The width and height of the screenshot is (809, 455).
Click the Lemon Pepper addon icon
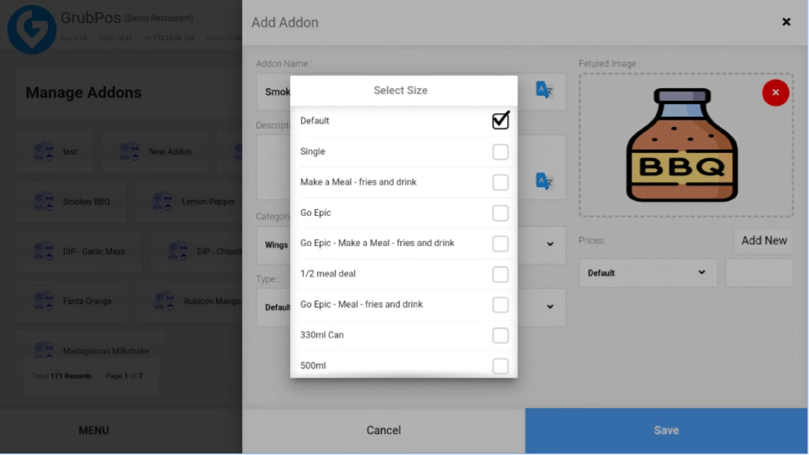162,202
